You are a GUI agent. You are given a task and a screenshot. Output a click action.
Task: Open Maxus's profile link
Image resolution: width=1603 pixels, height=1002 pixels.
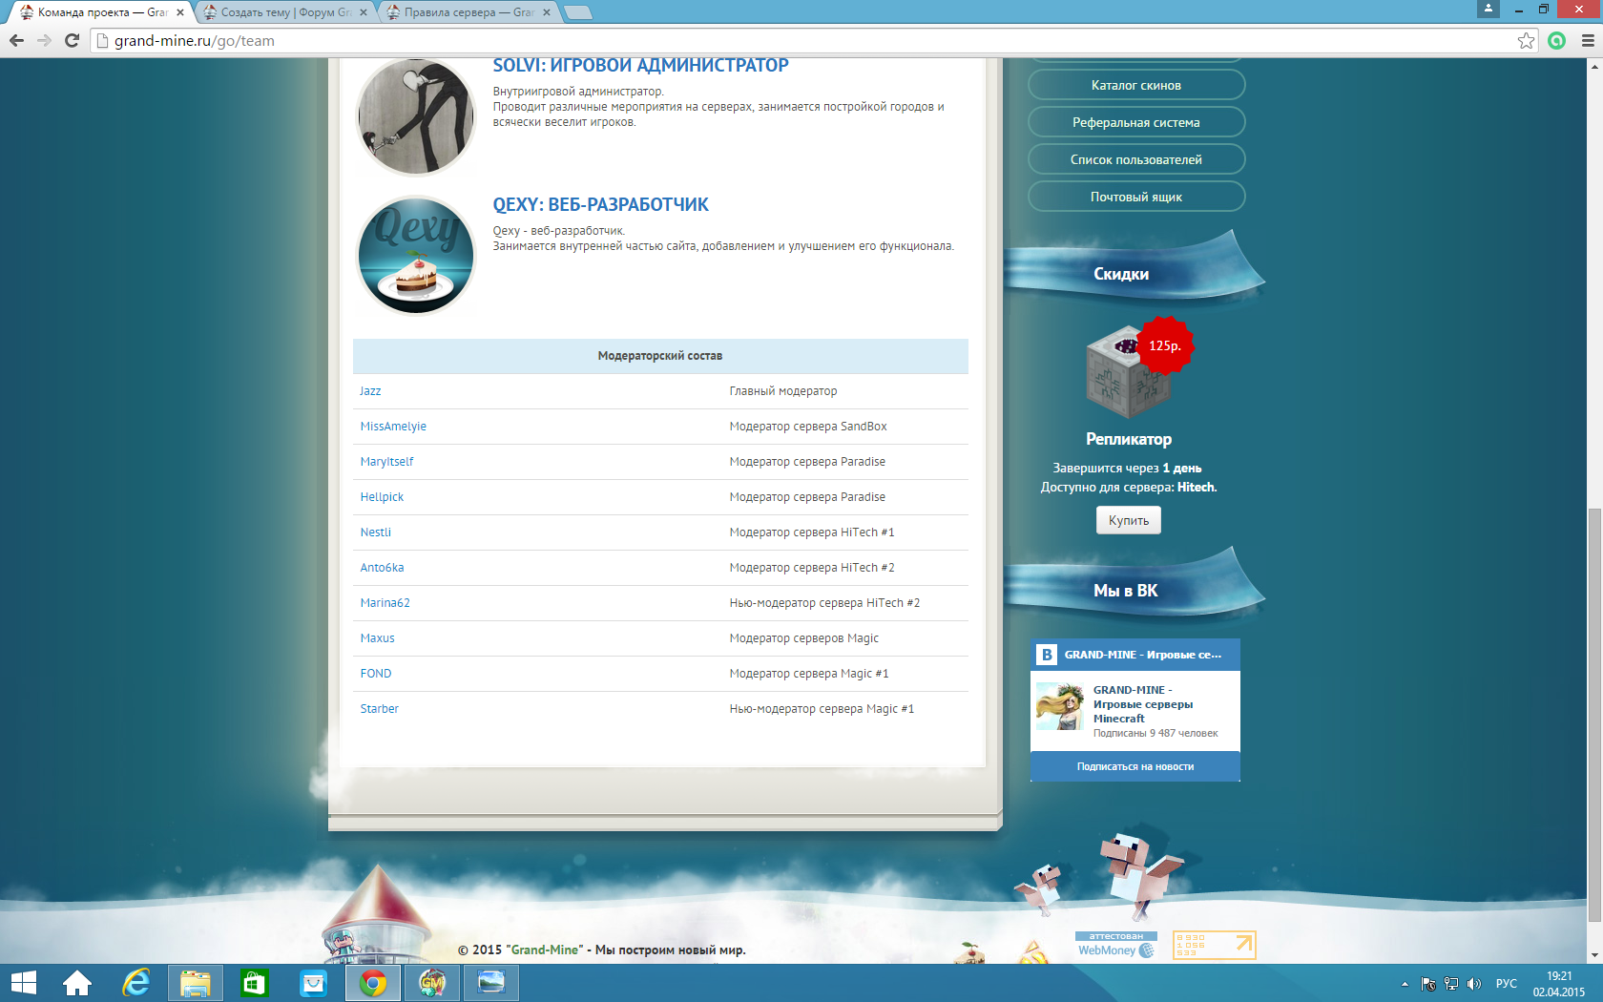[x=377, y=638]
